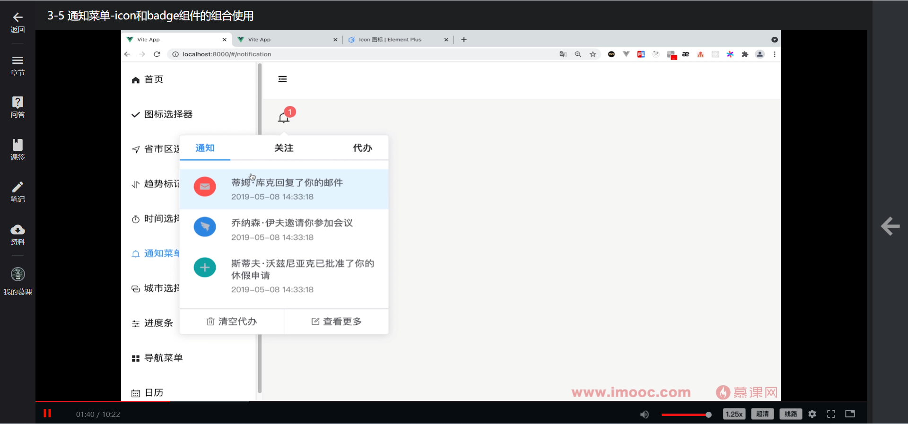
Task: Click the browser forward arrow
Action: pyautogui.click(x=142, y=54)
